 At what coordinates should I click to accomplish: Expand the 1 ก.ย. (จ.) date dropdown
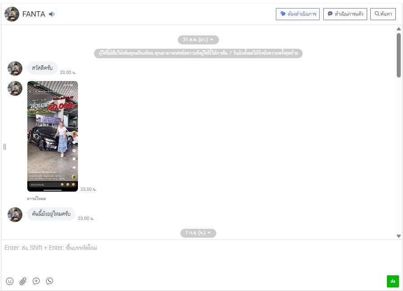coord(198,233)
